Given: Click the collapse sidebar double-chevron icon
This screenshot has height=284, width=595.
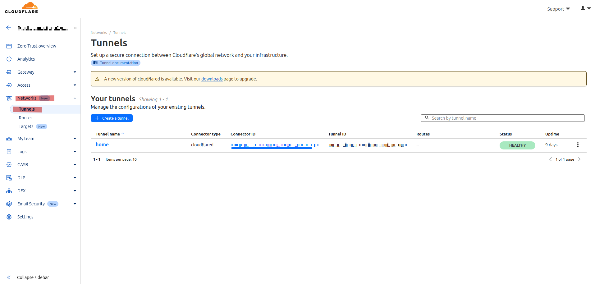Looking at the screenshot, I should pos(9,277).
